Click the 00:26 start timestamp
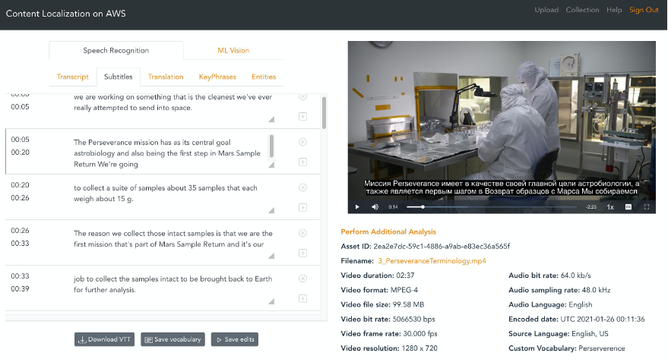This screenshot has height=362, width=668. coord(20,231)
